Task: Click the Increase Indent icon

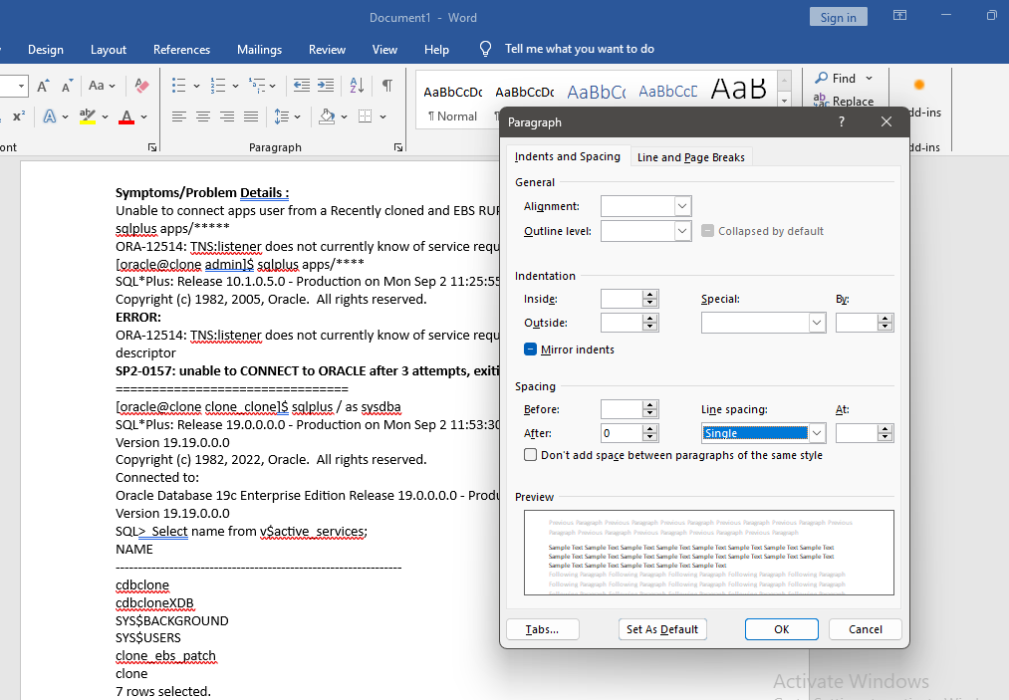Action: (326, 86)
